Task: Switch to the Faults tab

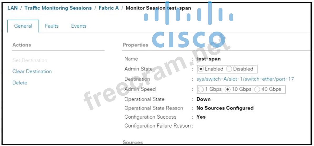Action: click(x=52, y=26)
